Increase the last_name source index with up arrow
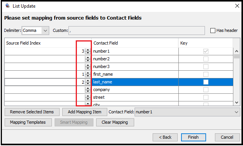Image resolution: width=243 pixels, height=146 pixels. (x=88, y=81)
